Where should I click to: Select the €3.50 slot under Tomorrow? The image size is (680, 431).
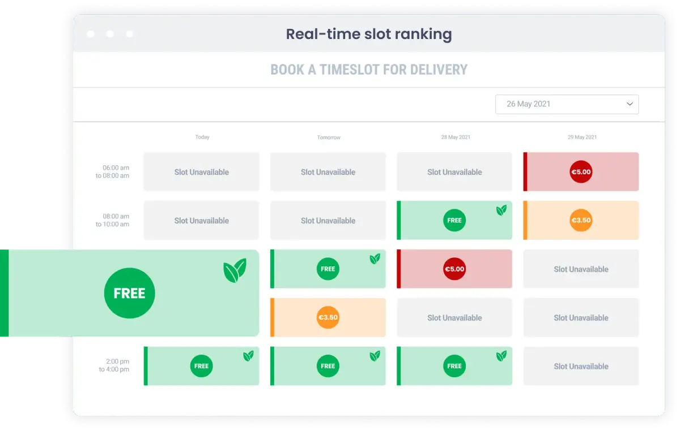[328, 318]
